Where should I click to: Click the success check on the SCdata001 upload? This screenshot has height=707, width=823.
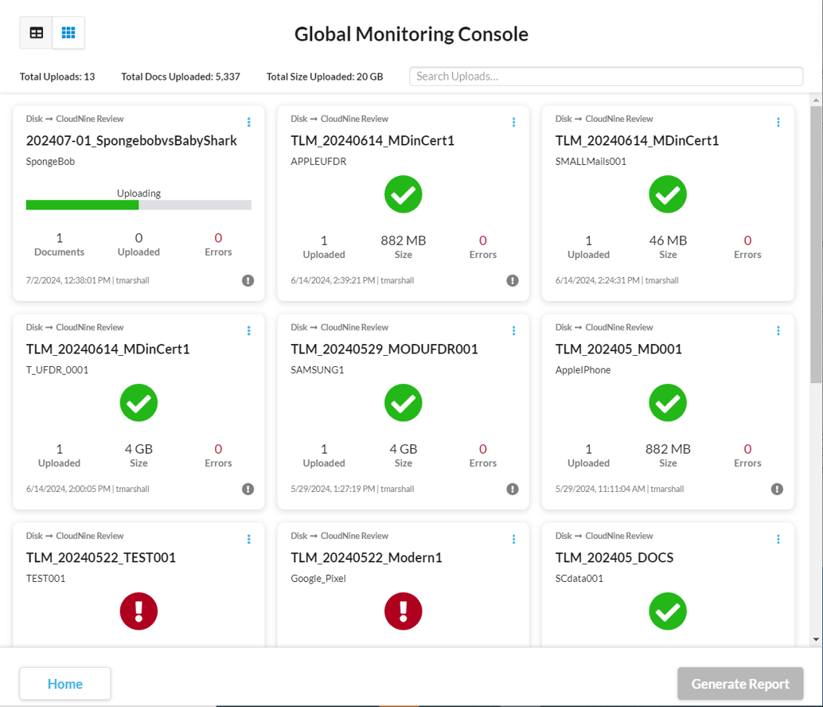[x=667, y=611]
